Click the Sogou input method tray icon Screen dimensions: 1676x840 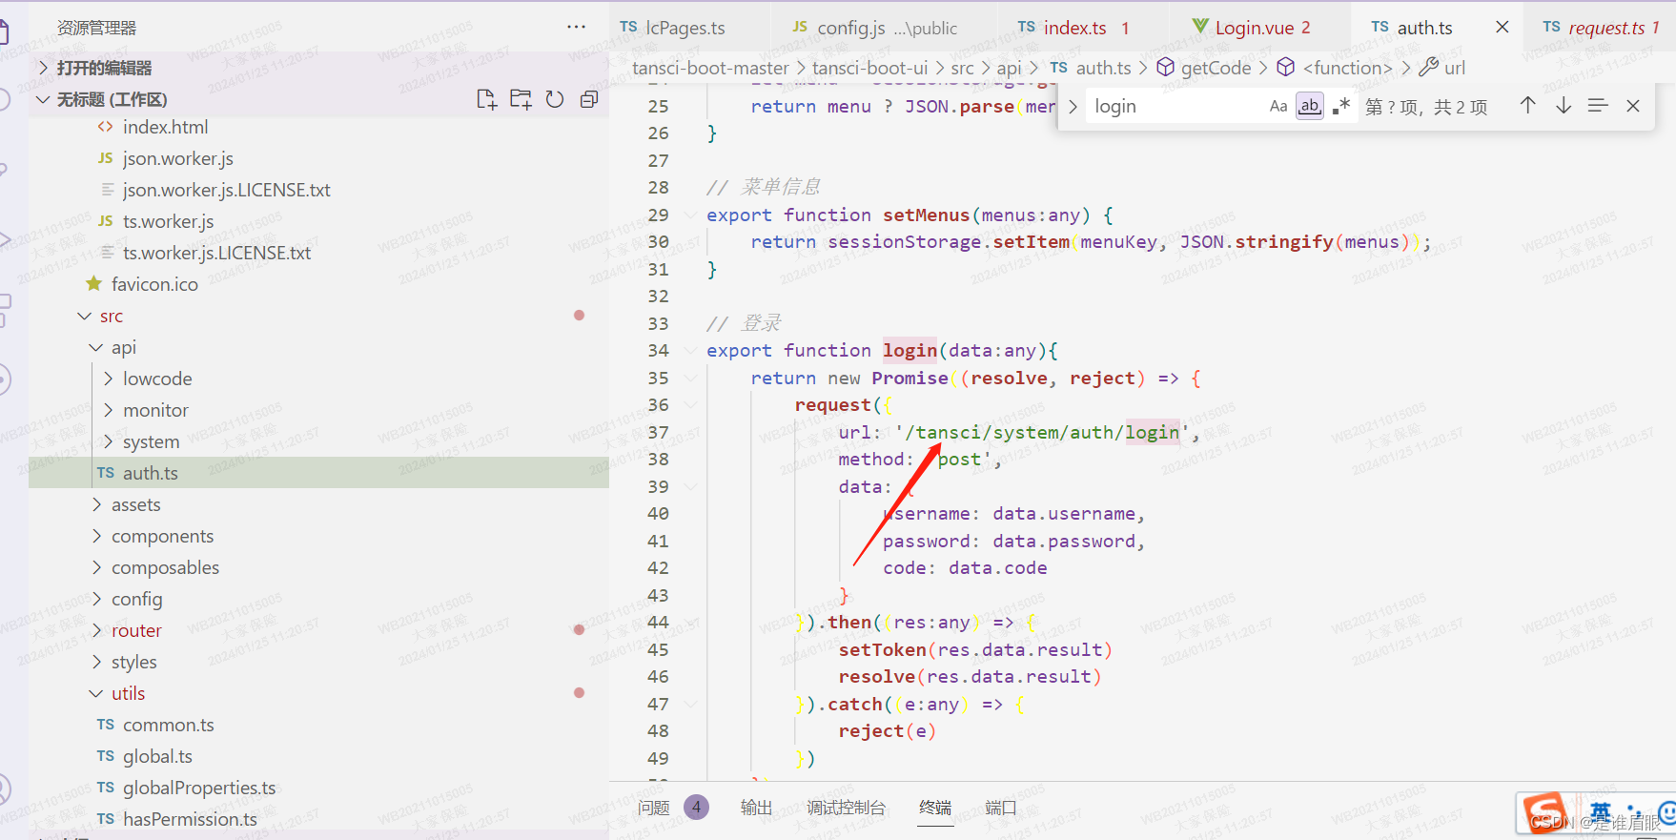tap(1544, 811)
